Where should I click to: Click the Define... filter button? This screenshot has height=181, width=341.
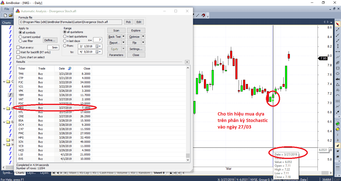click(50, 40)
